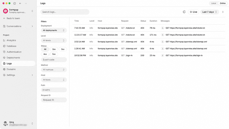
Task: Open Analytics in the sidebar
Action: [x=18, y=40]
